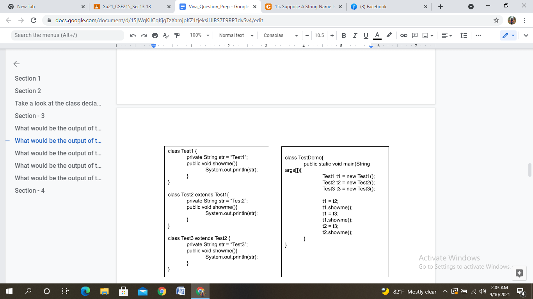Open the Chrome browser from the taskbar
This screenshot has height=299, width=533.
point(162,291)
